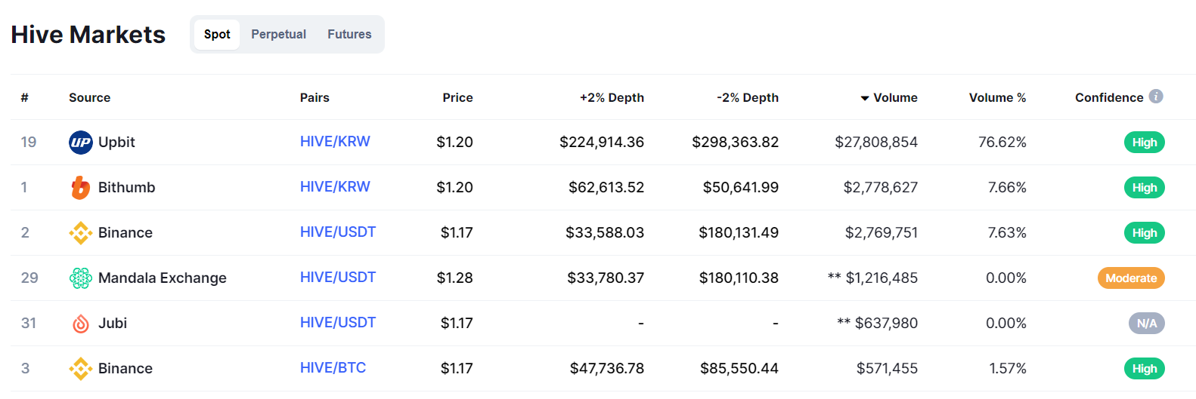Click the Upbit exchange logo icon
Screen dimensions: 1196x399
click(x=81, y=143)
